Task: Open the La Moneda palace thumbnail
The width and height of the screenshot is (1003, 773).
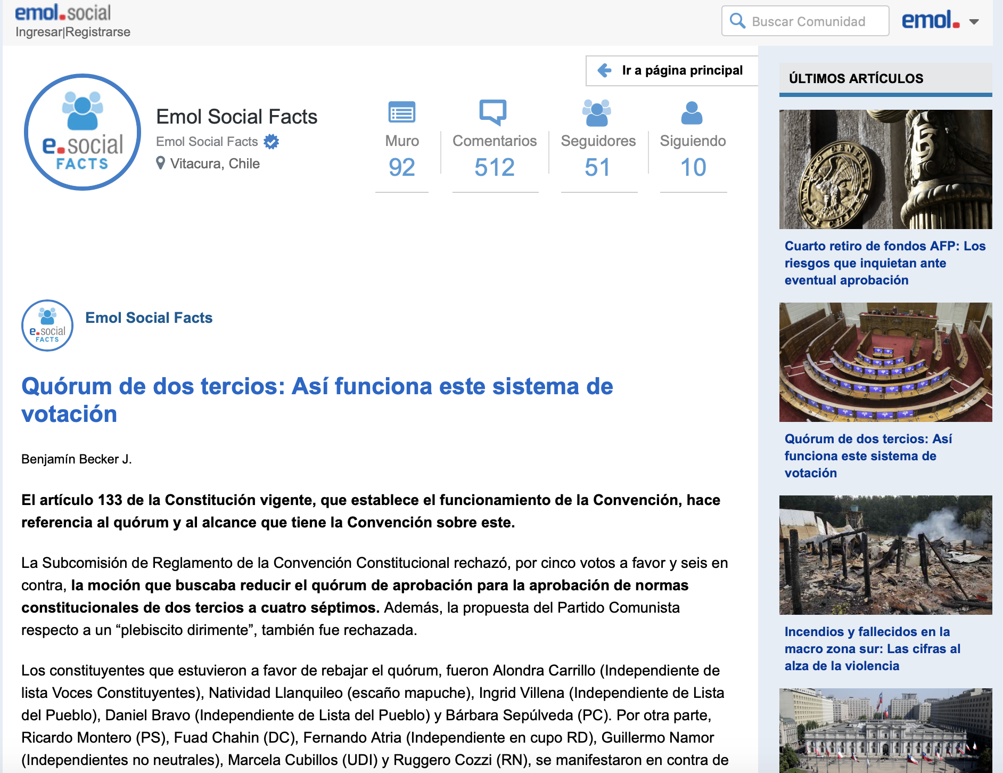Action: click(x=885, y=730)
